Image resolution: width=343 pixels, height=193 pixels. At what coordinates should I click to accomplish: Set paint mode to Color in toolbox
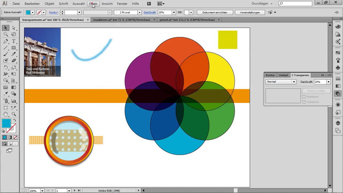pyautogui.click(x=5, y=138)
